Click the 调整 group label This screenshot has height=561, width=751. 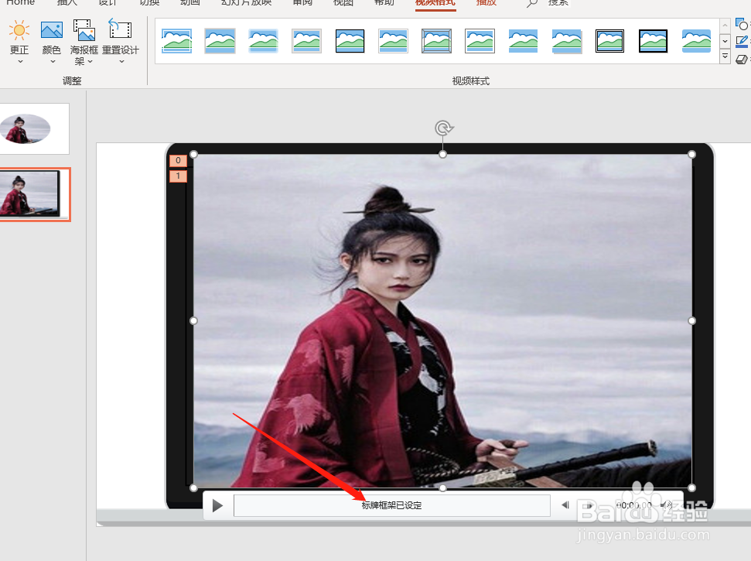click(72, 81)
